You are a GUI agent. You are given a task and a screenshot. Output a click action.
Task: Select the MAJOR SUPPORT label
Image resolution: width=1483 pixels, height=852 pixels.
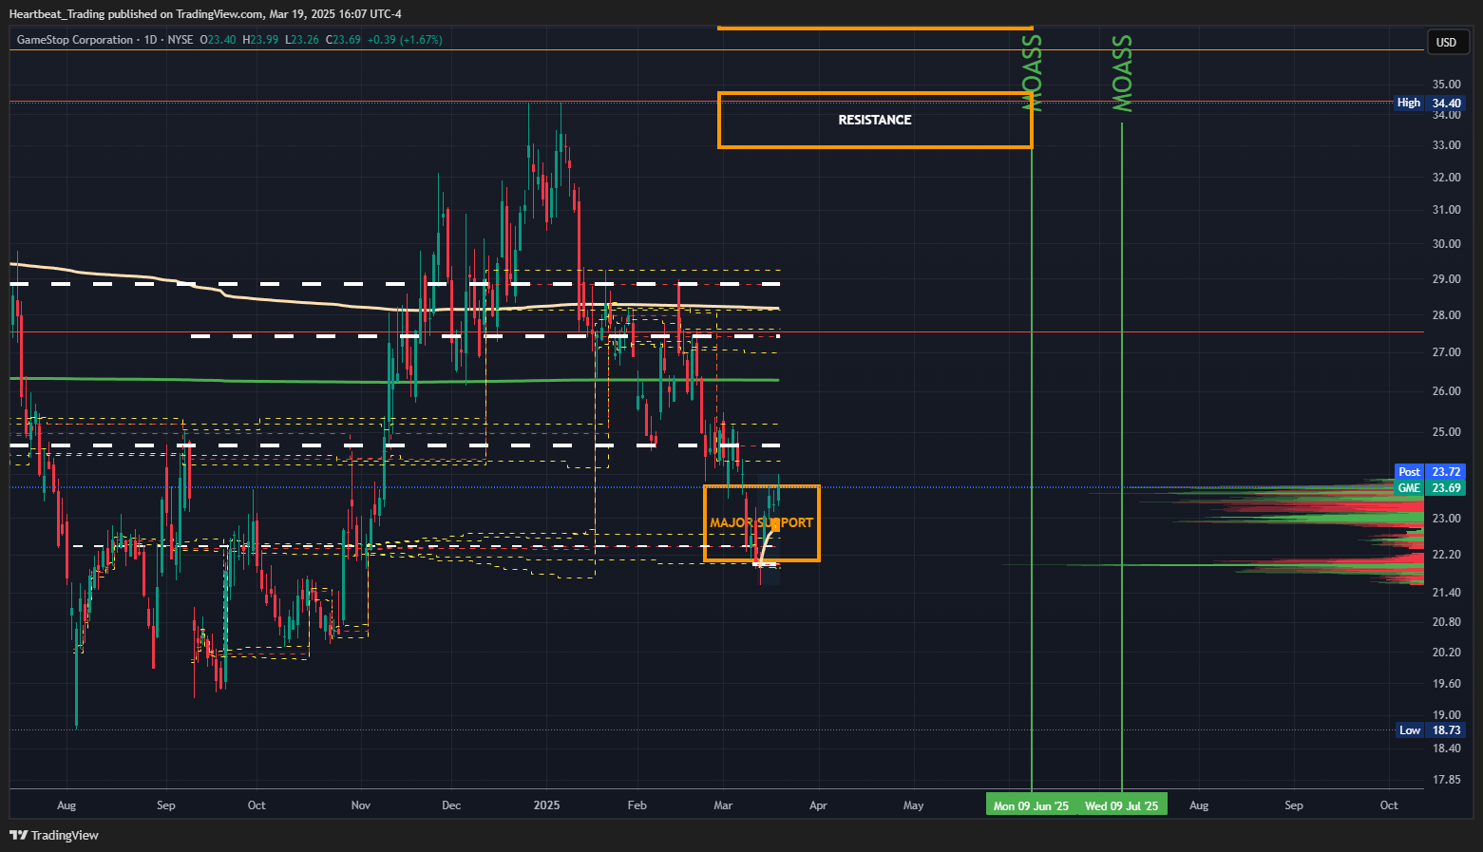pyautogui.click(x=762, y=522)
